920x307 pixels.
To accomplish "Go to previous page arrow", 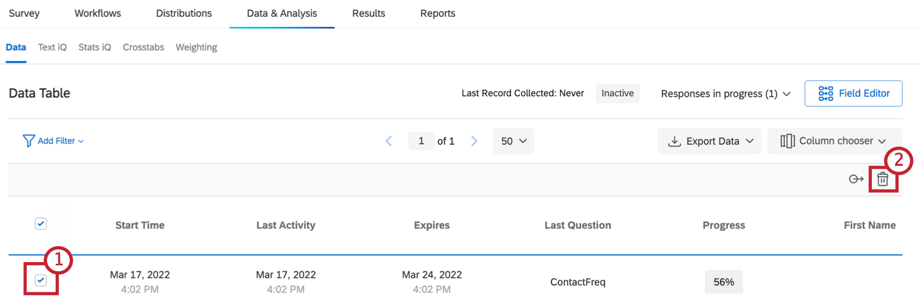I will pos(389,141).
